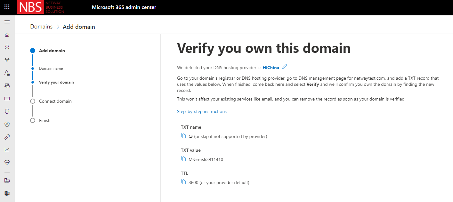Open Settings gear in sidebar
Viewport: 453px width, 202px height.
click(7, 124)
